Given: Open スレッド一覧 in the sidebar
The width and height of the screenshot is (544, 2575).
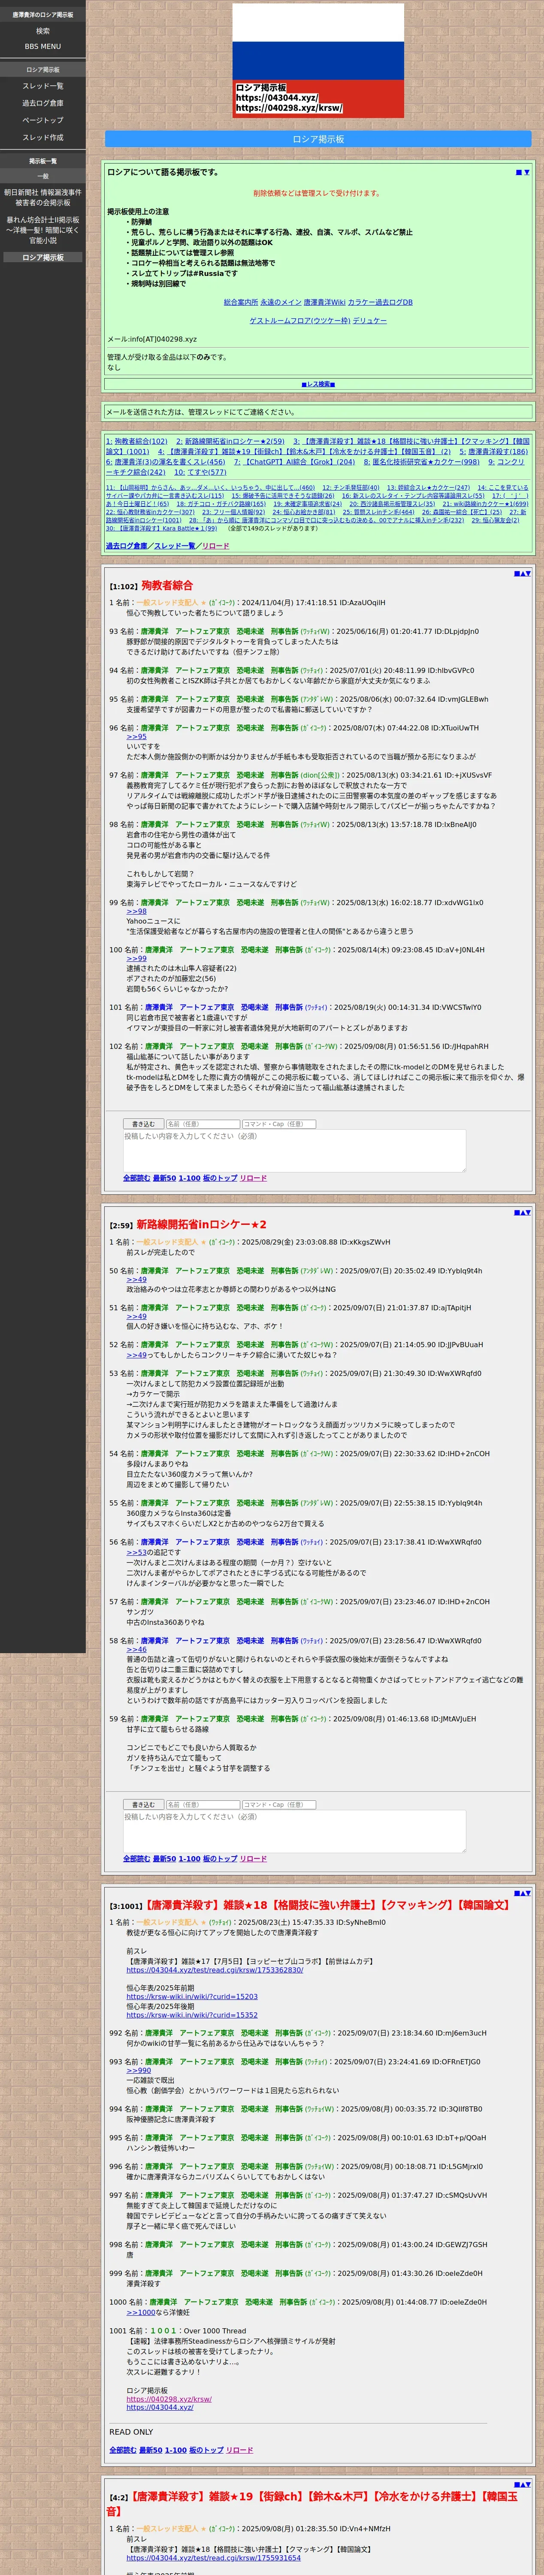Looking at the screenshot, I should (x=43, y=86).
